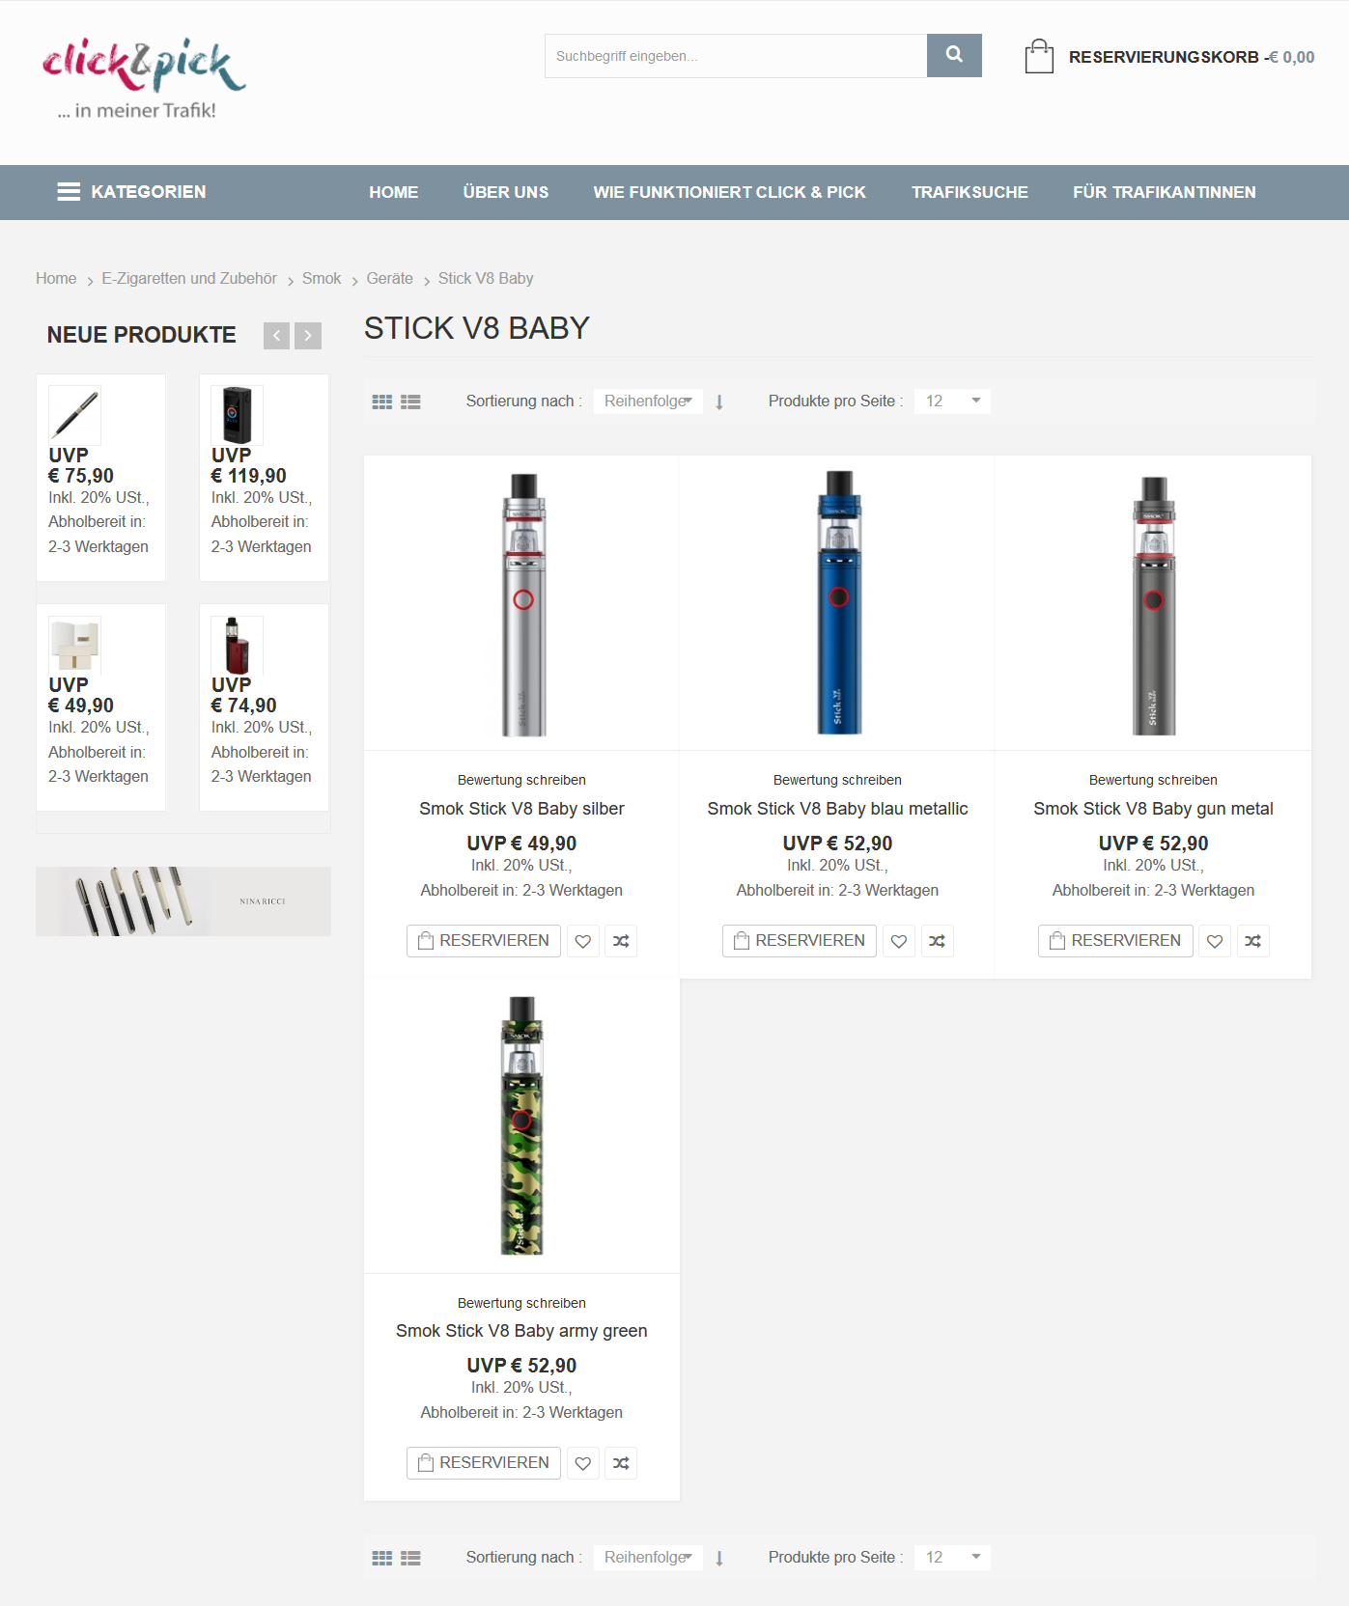Open the Trafiksuche menu item

pos(970,192)
